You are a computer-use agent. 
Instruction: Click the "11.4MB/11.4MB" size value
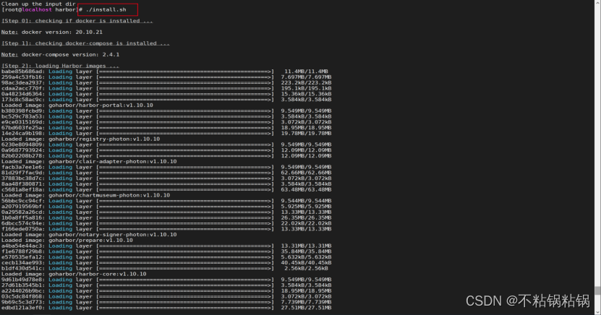(306, 72)
